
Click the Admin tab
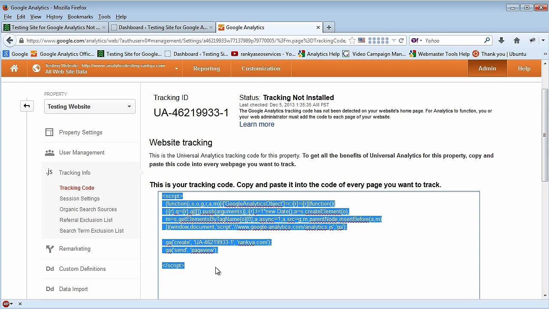coord(487,68)
